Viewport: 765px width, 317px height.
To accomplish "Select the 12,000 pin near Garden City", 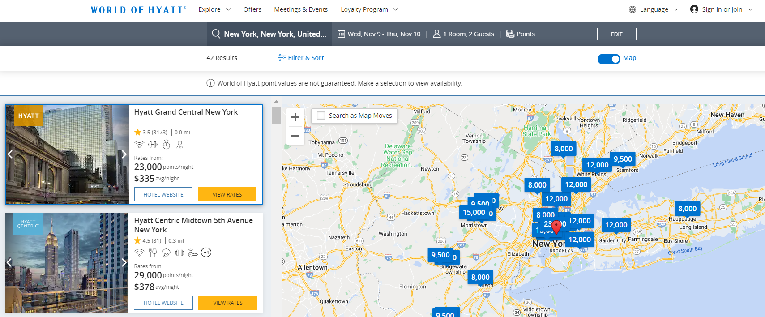I will pyautogui.click(x=616, y=225).
